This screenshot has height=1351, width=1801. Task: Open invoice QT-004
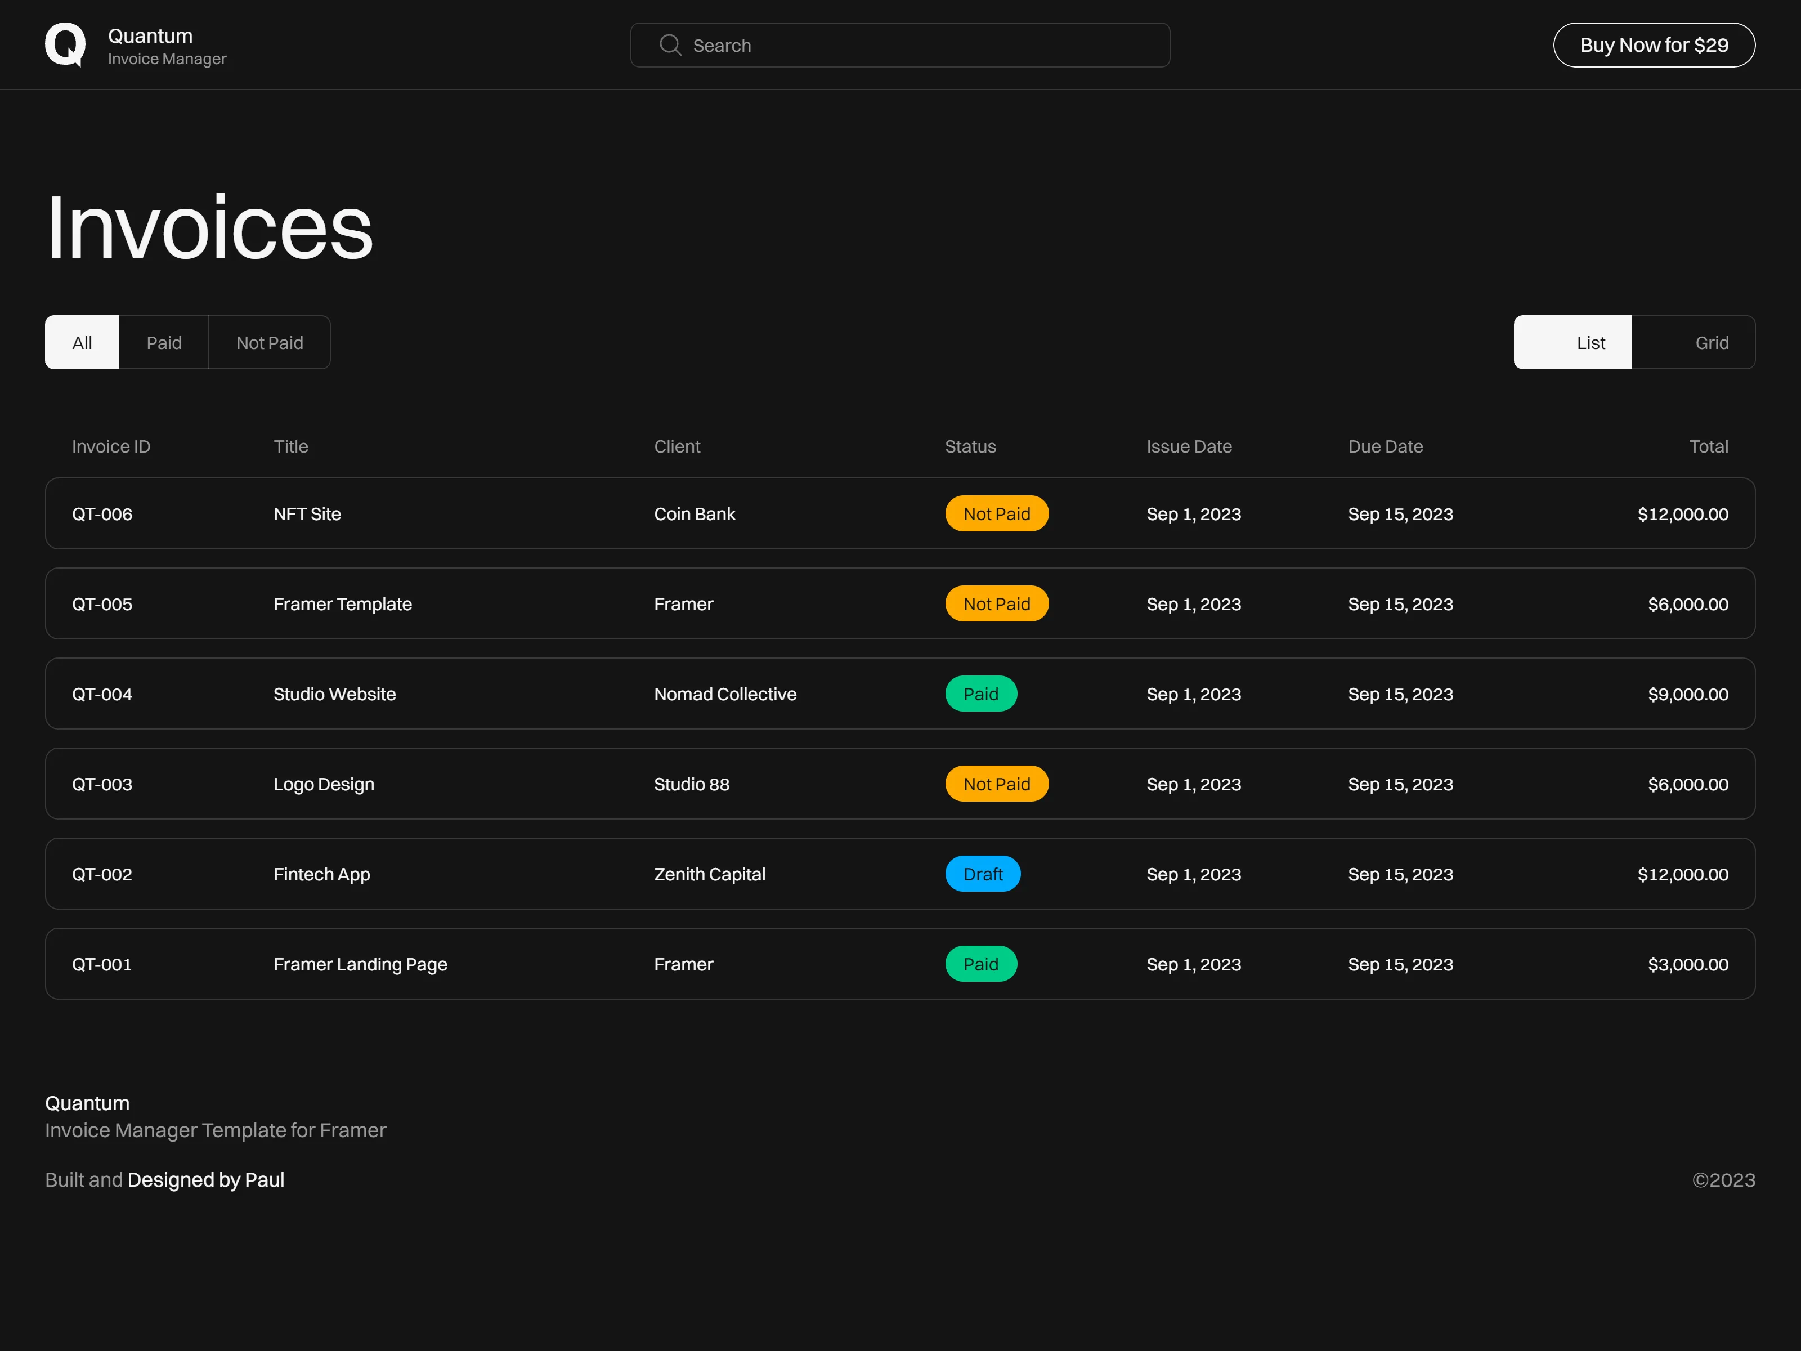[x=900, y=694]
